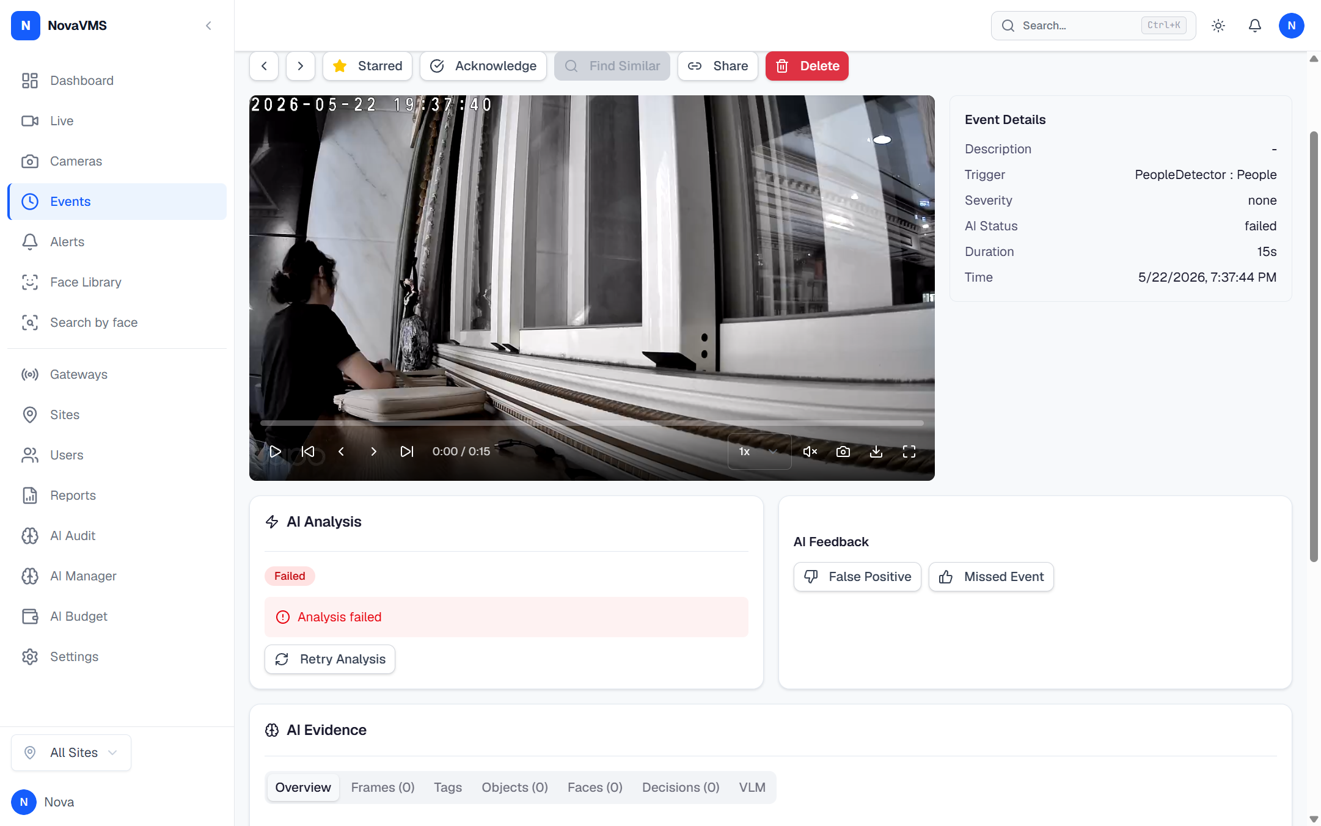Step forward one frame

[x=374, y=451]
